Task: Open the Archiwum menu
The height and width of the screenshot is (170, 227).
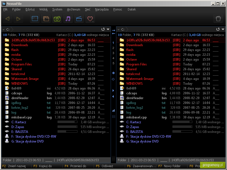Action: (73, 9)
